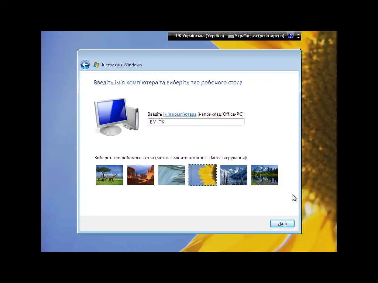Select the red canyon rocks wallpaper
This screenshot has height=283, width=378.
tap(141, 175)
